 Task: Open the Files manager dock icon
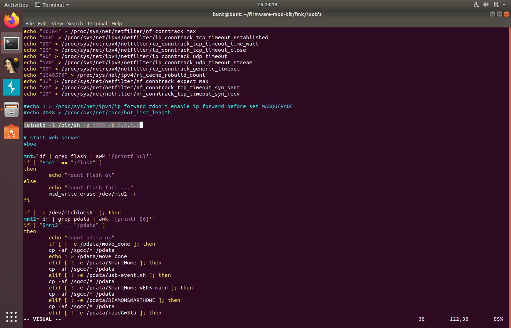(11, 109)
